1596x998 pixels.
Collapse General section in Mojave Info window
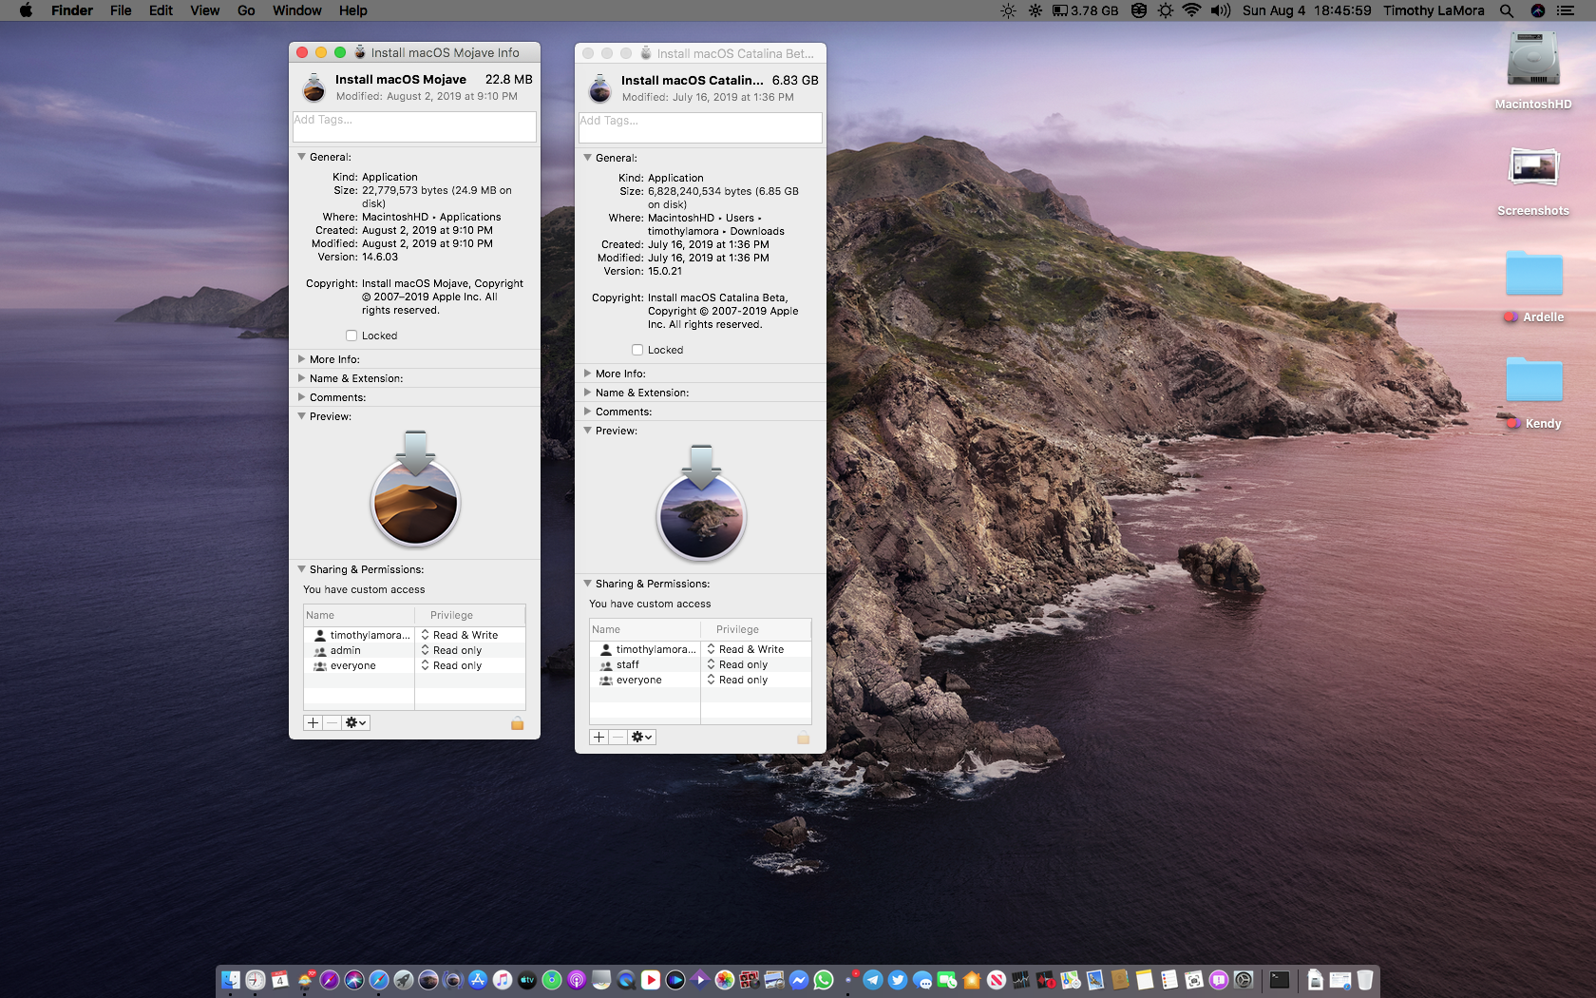301,157
